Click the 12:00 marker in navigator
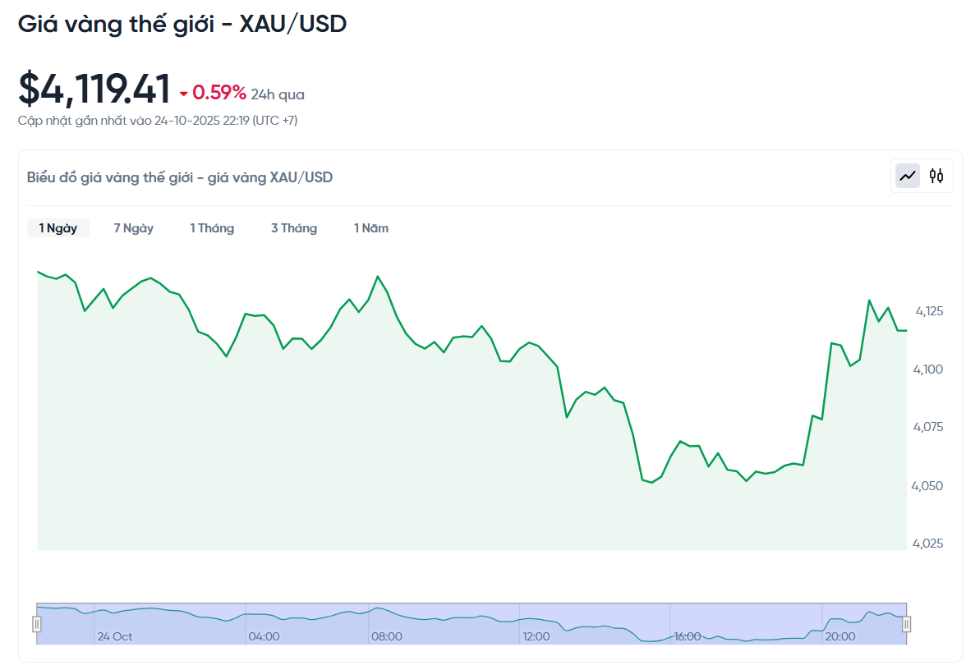 pyautogui.click(x=536, y=636)
